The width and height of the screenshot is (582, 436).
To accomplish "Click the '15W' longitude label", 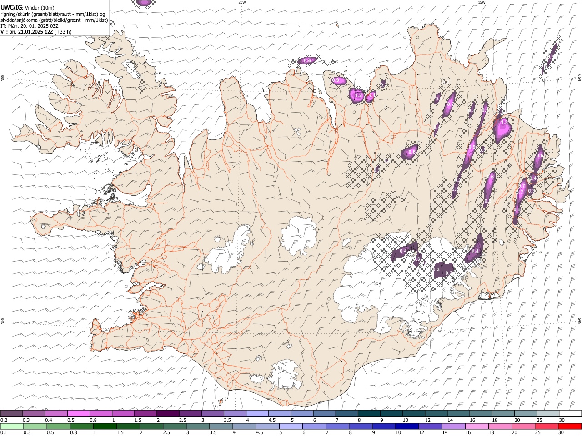I will (x=481, y=2).
